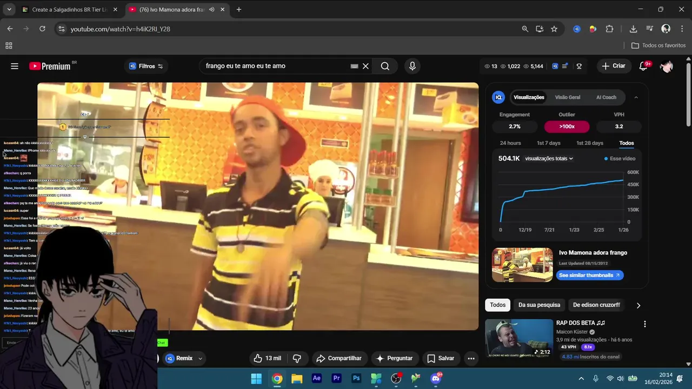692x389 pixels.
Task: Open the Chrome extensions puzzle icon
Action: coord(610,29)
